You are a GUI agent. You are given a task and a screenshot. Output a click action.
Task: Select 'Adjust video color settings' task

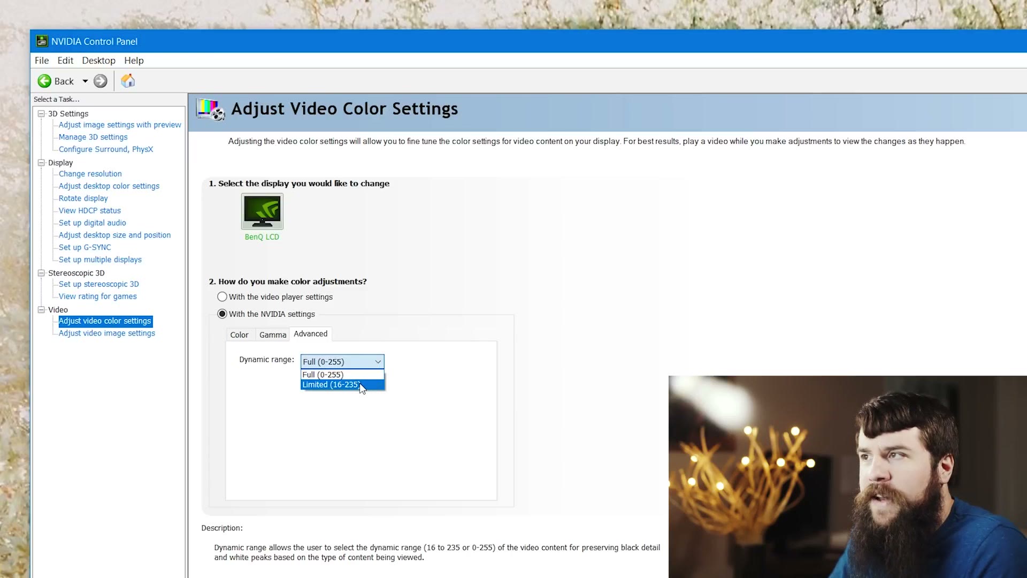click(105, 321)
